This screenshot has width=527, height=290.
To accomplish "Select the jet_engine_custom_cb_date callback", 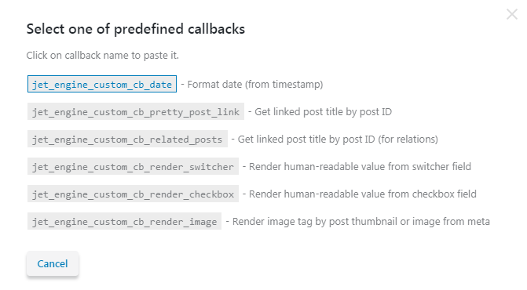I will (102, 84).
